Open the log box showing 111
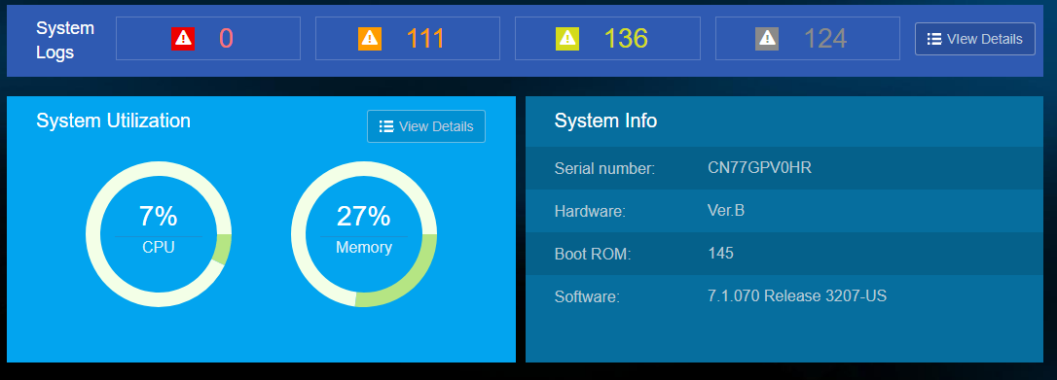Screen dimensions: 1057x380 pyautogui.click(x=408, y=38)
